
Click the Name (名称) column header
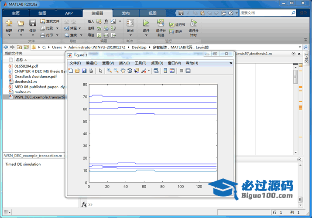coord(20,60)
